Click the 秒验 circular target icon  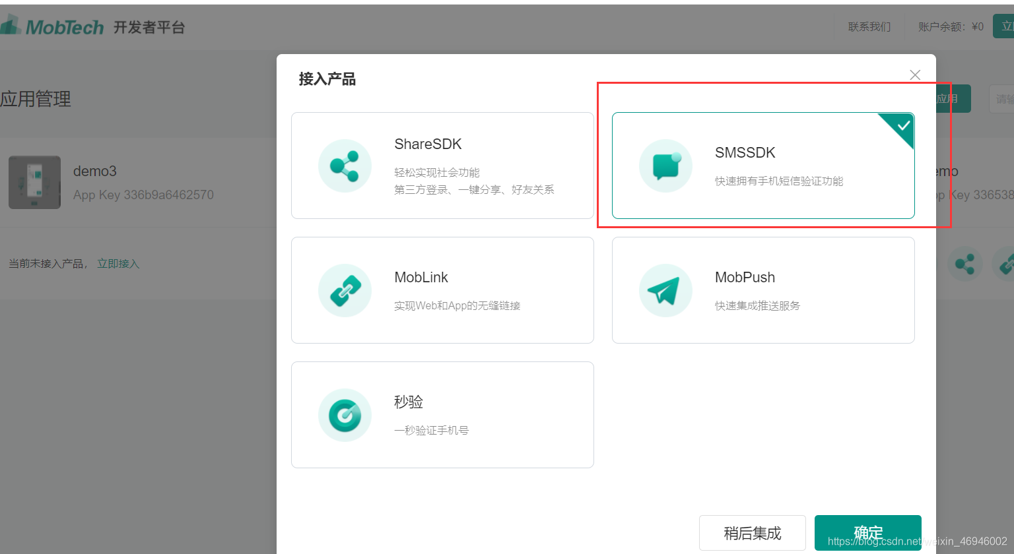coord(345,415)
